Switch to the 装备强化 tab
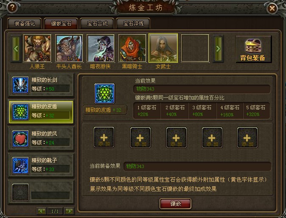Screen dimensions: 286x218 click(25, 23)
